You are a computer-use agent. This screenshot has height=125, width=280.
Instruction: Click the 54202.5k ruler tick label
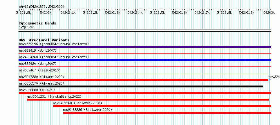pos(157,13)
